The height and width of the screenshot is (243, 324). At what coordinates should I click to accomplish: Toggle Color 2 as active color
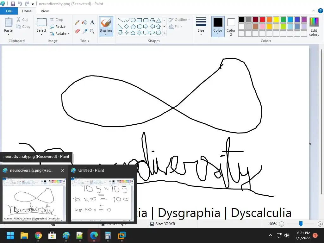tap(231, 27)
